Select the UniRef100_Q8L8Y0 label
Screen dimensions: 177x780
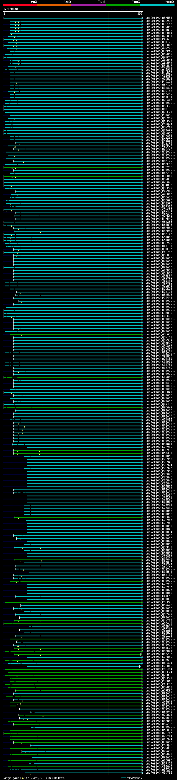159,176
